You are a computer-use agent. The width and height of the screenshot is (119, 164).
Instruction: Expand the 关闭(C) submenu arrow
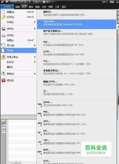[35, 22]
